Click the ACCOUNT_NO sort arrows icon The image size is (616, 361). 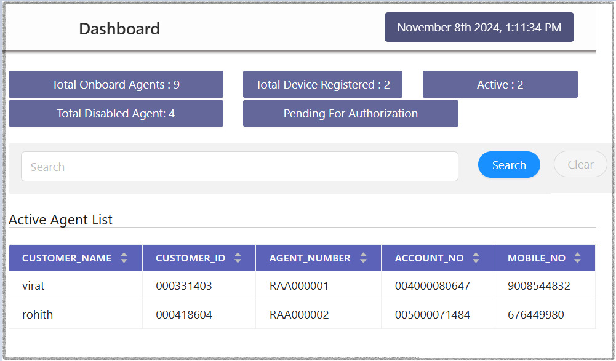coord(476,258)
